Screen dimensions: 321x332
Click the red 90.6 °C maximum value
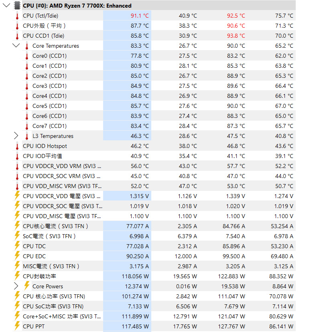click(x=236, y=26)
